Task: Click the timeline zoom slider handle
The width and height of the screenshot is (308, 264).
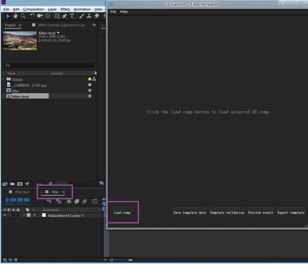Action: click(111, 260)
